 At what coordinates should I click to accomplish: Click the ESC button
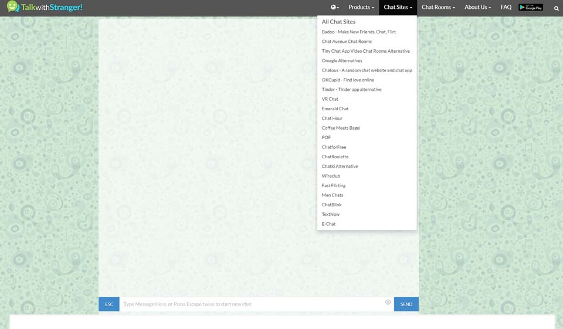(109, 304)
